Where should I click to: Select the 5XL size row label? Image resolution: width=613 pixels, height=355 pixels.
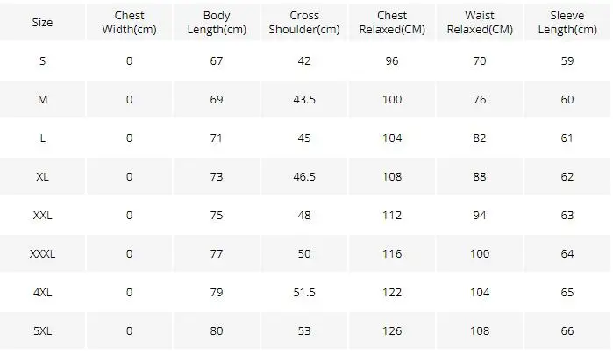[x=42, y=331]
